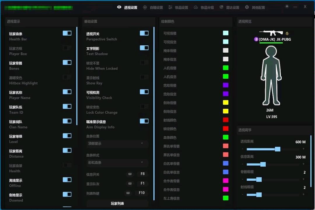This screenshot has width=315, height=210.
Task: Click the minus icon for 射线粗细 slider
Action: 243,195
